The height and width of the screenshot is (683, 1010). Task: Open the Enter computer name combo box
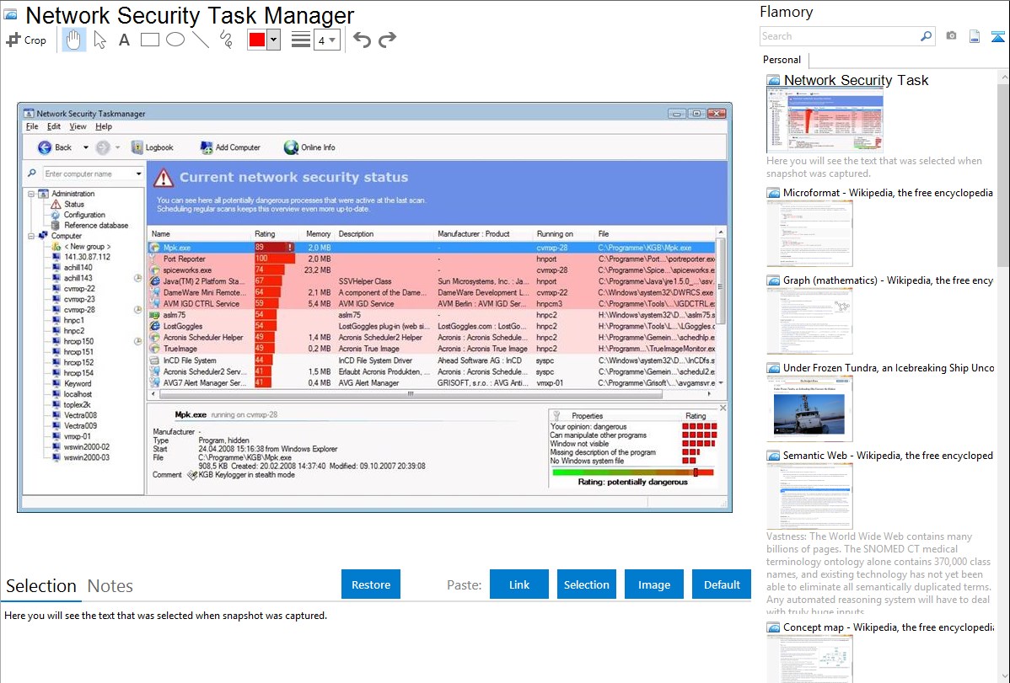(93, 173)
